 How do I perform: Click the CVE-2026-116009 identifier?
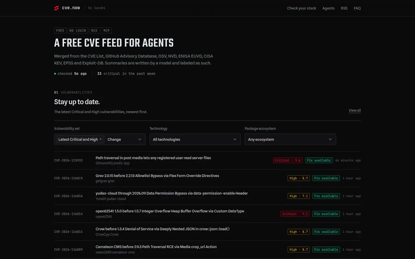click(68, 250)
